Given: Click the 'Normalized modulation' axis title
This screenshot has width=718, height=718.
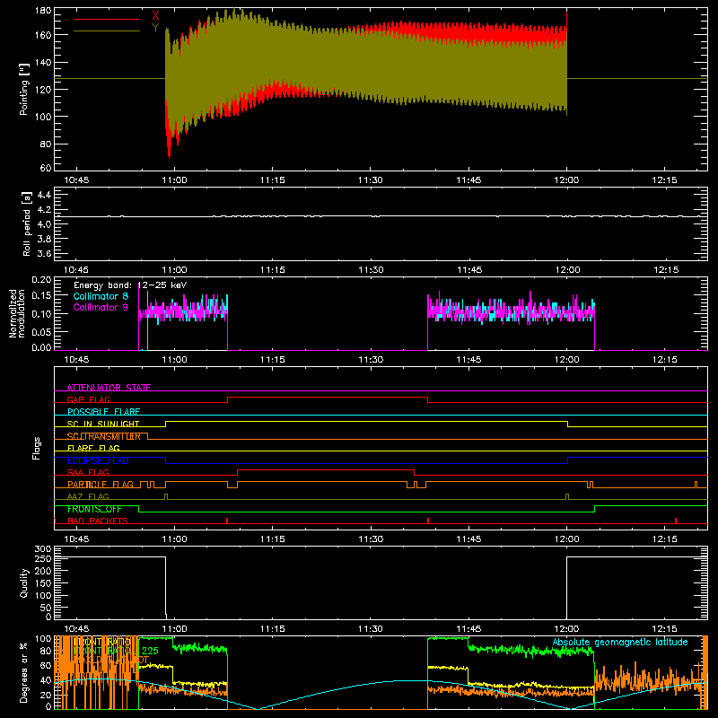Looking at the screenshot, I should click(17, 313).
